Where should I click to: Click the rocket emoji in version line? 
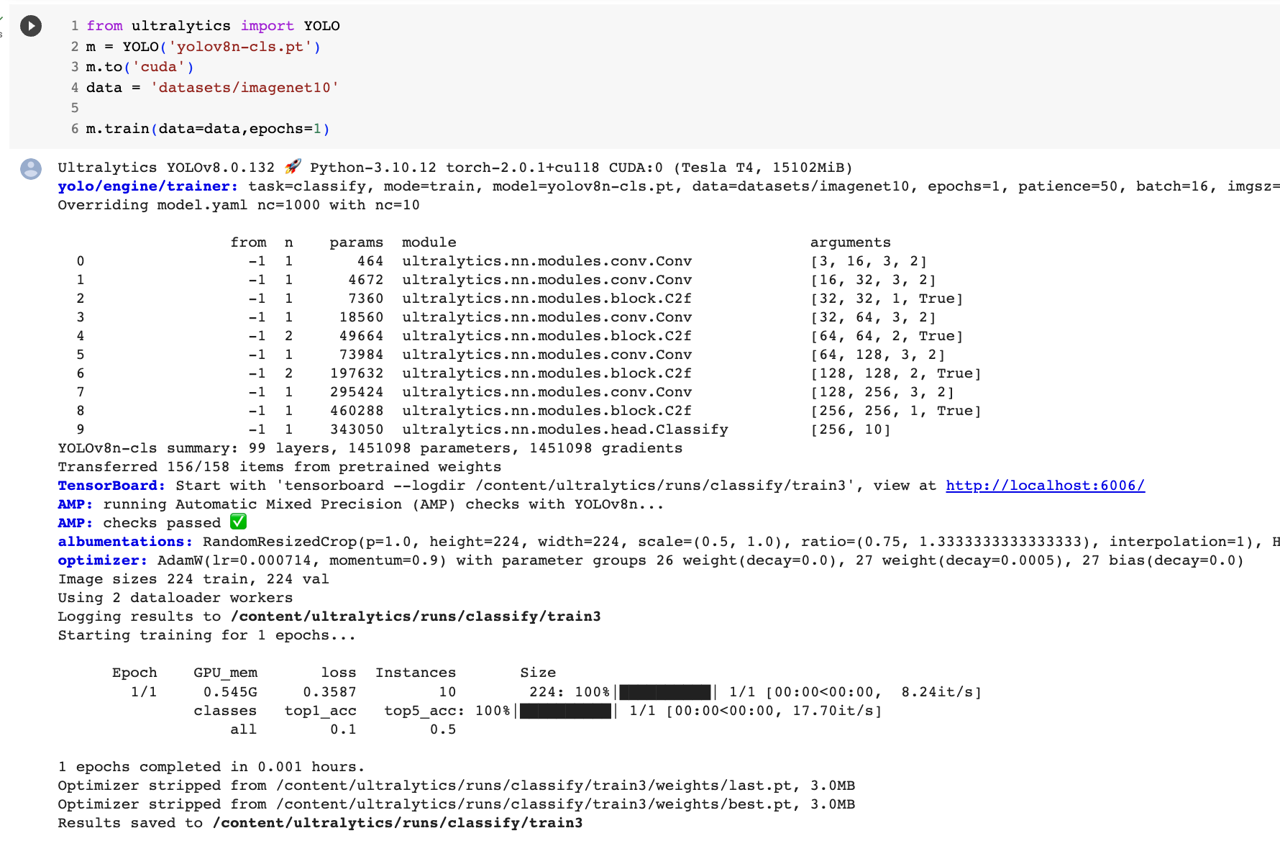click(293, 167)
